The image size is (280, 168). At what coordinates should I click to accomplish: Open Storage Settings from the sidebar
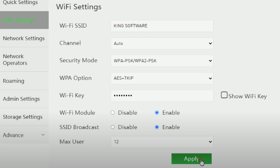pyautogui.click(x=23, y=117)
